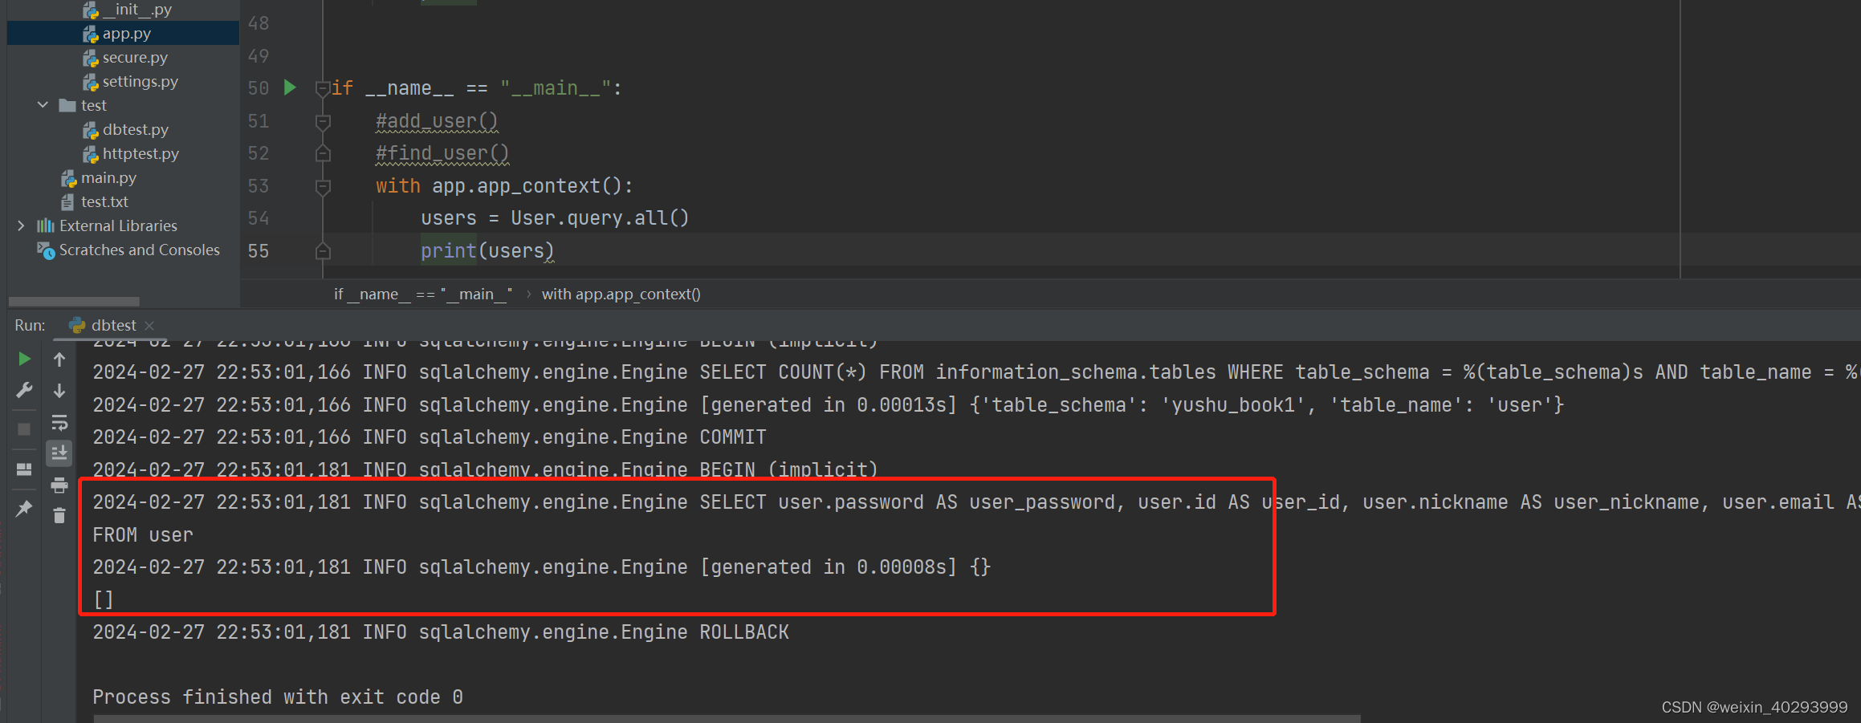Screen dimensions: 1861x723
Task: Open dbtest.py in project tree
Action: point(135,130)
